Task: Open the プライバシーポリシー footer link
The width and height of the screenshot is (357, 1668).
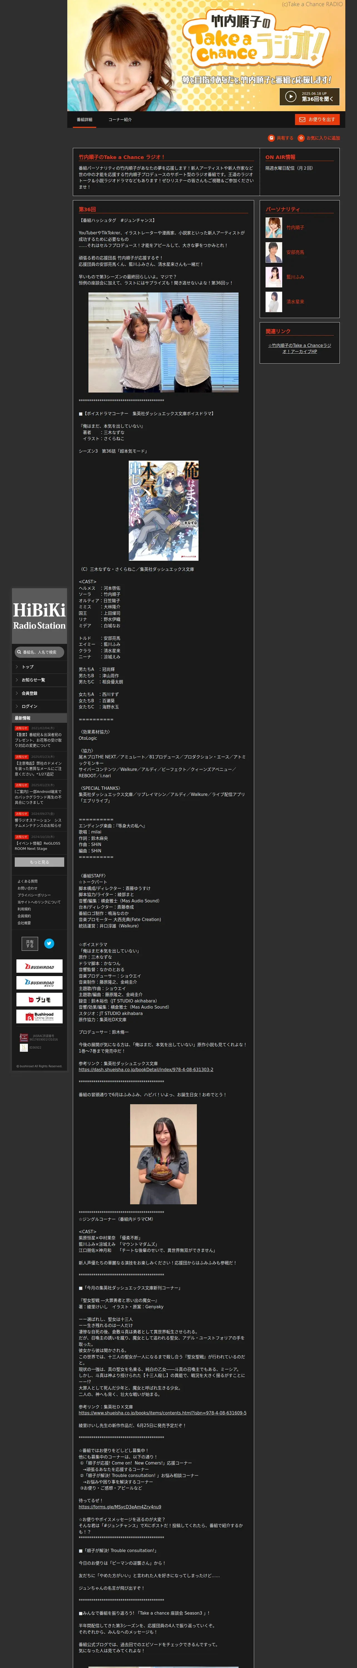Action: [34, 895]
